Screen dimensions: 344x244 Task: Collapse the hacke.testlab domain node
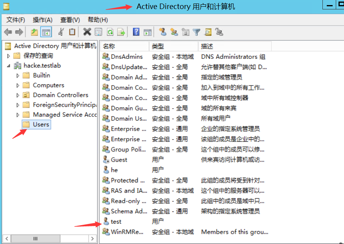[9, 66]
